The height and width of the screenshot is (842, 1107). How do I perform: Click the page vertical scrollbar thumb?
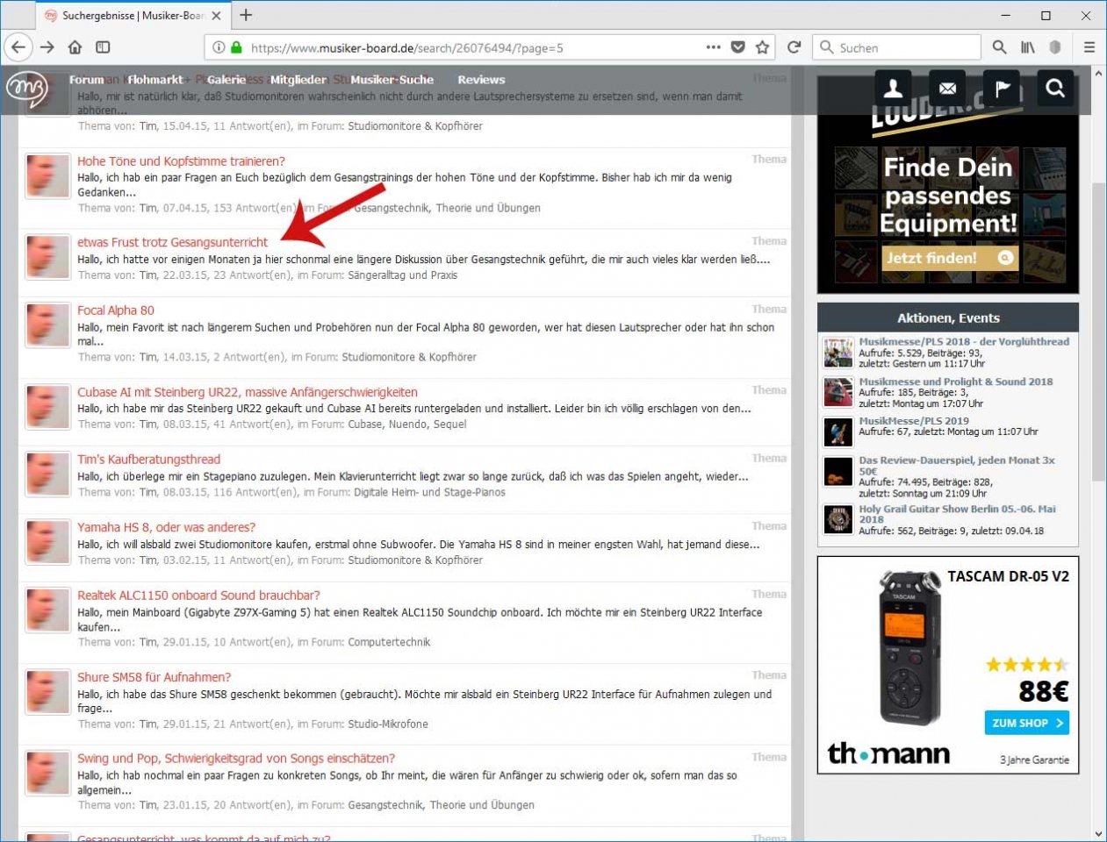click(1098, 332)
